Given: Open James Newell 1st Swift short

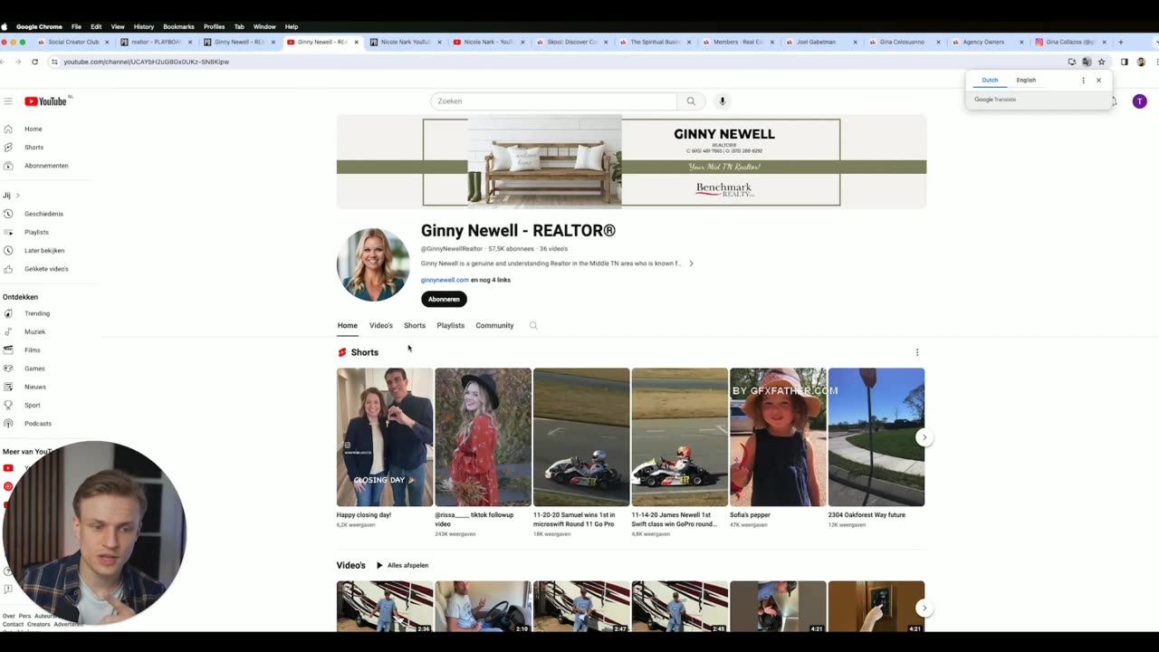Looking at the screenshot, I should (x=679, y=437).
